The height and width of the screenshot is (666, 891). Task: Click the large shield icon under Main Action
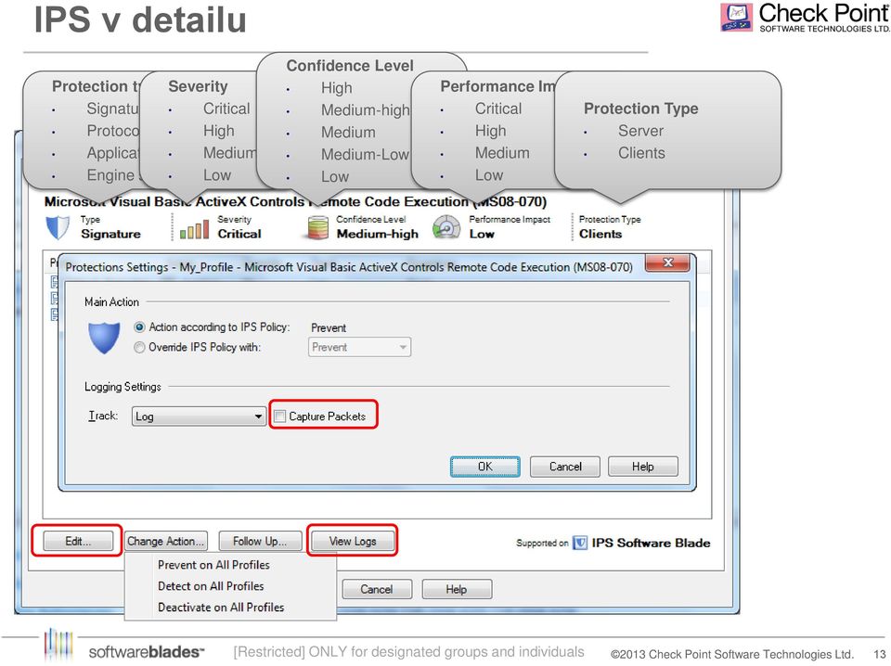(x=104, y=338)
